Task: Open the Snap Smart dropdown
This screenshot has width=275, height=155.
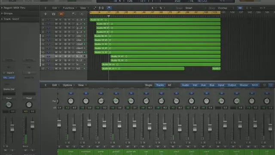Action: pyautogui.click(x=196, y=8)
